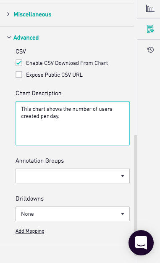Click the Add Mapping link

pyautogui.click(x=30, y=231)
